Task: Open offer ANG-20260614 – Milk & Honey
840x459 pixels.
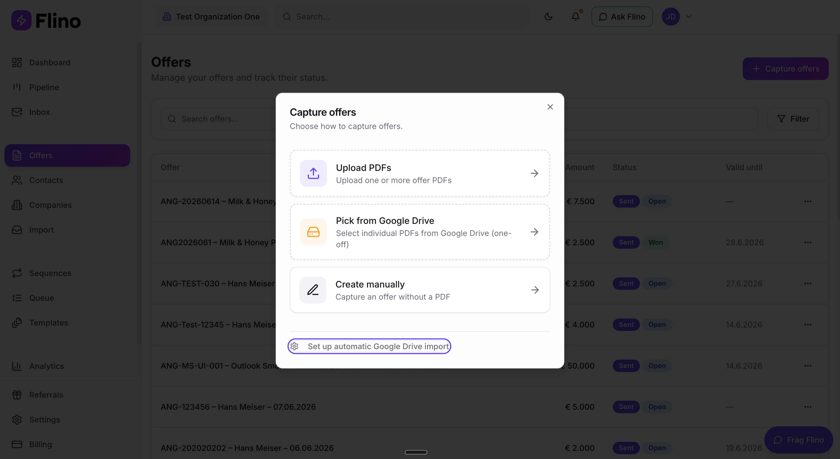Action: point(218,201)
